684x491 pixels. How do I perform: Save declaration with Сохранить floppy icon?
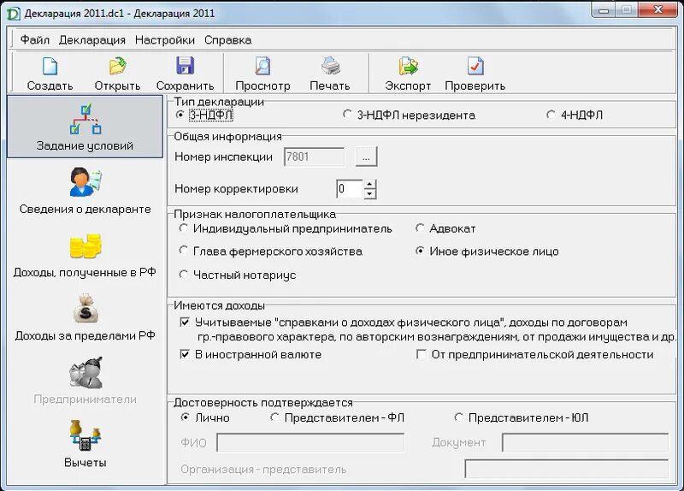[185, 66]
